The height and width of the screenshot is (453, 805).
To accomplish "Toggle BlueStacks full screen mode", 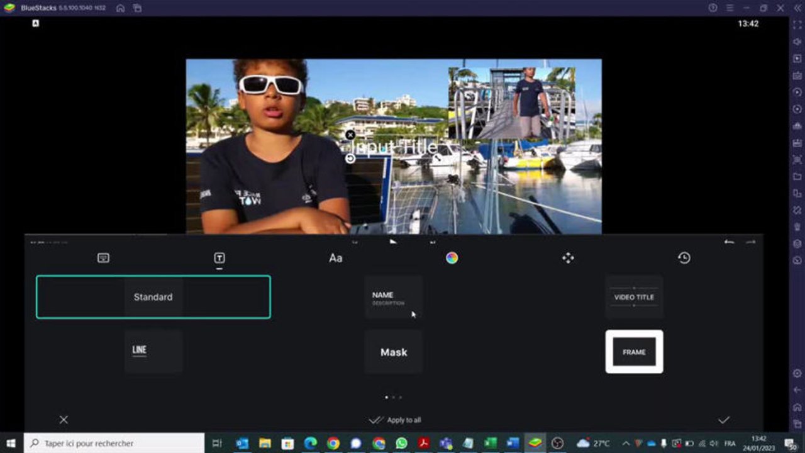I will (797, 25).
